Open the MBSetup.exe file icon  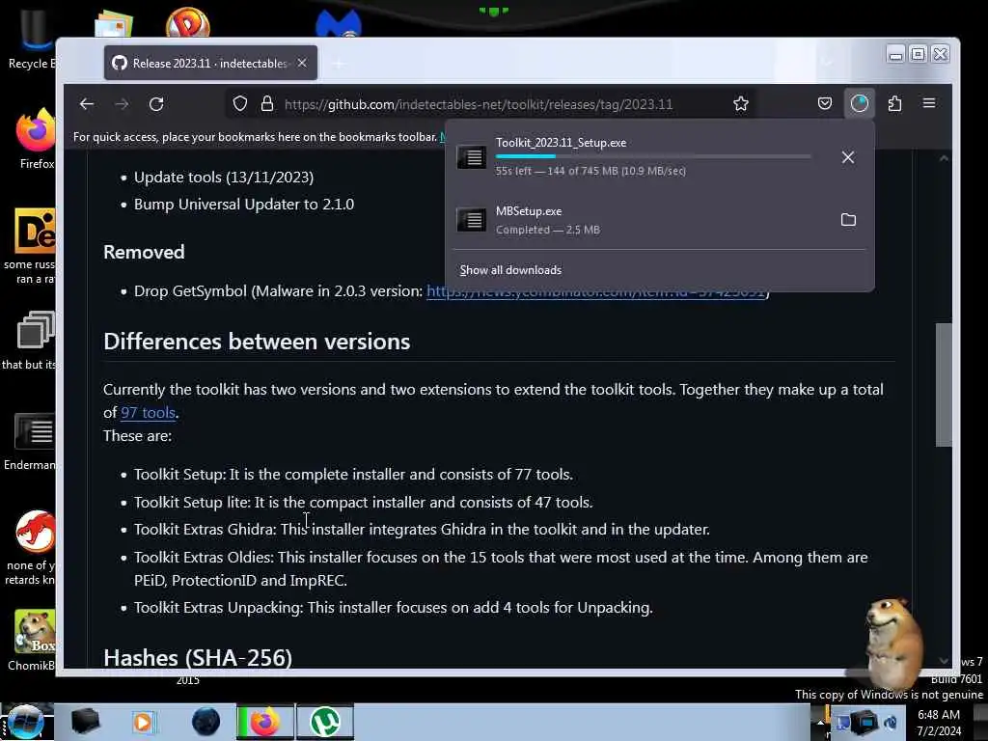[x=471, y=220]
